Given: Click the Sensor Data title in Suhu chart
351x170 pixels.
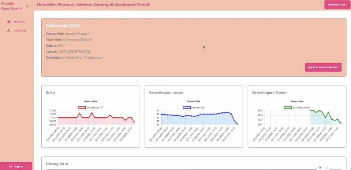Looking at the screenshot, I should pos(91,101).
